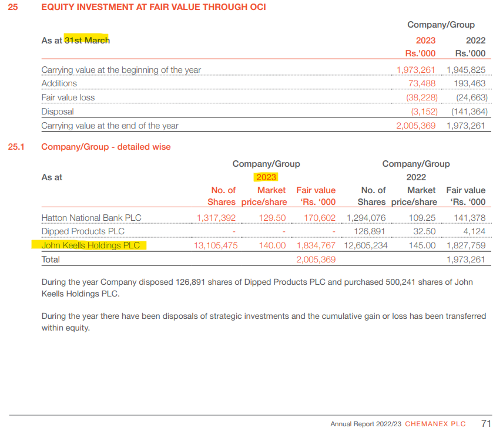
Task: Select the 2023 carrying value "1,973,261" at beginning of year
Action: point(415,70)
